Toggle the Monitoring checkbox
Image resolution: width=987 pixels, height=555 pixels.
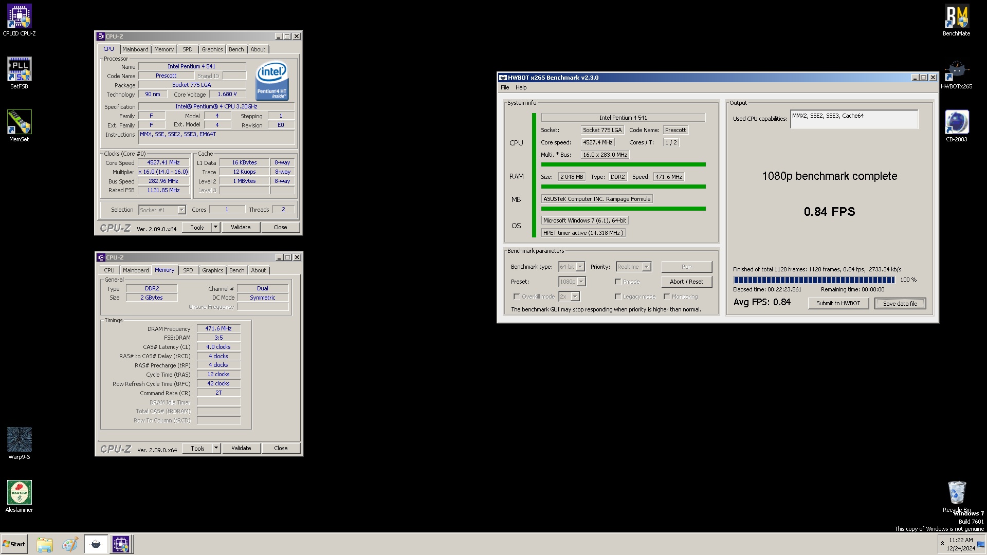coord(667,297)
